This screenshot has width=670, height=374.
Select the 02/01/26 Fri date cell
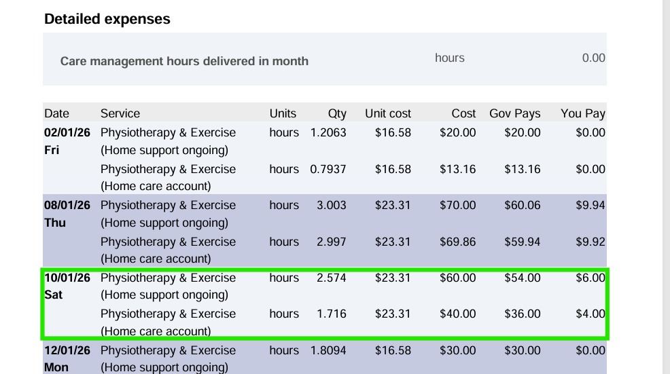click(x=67, y=141)
